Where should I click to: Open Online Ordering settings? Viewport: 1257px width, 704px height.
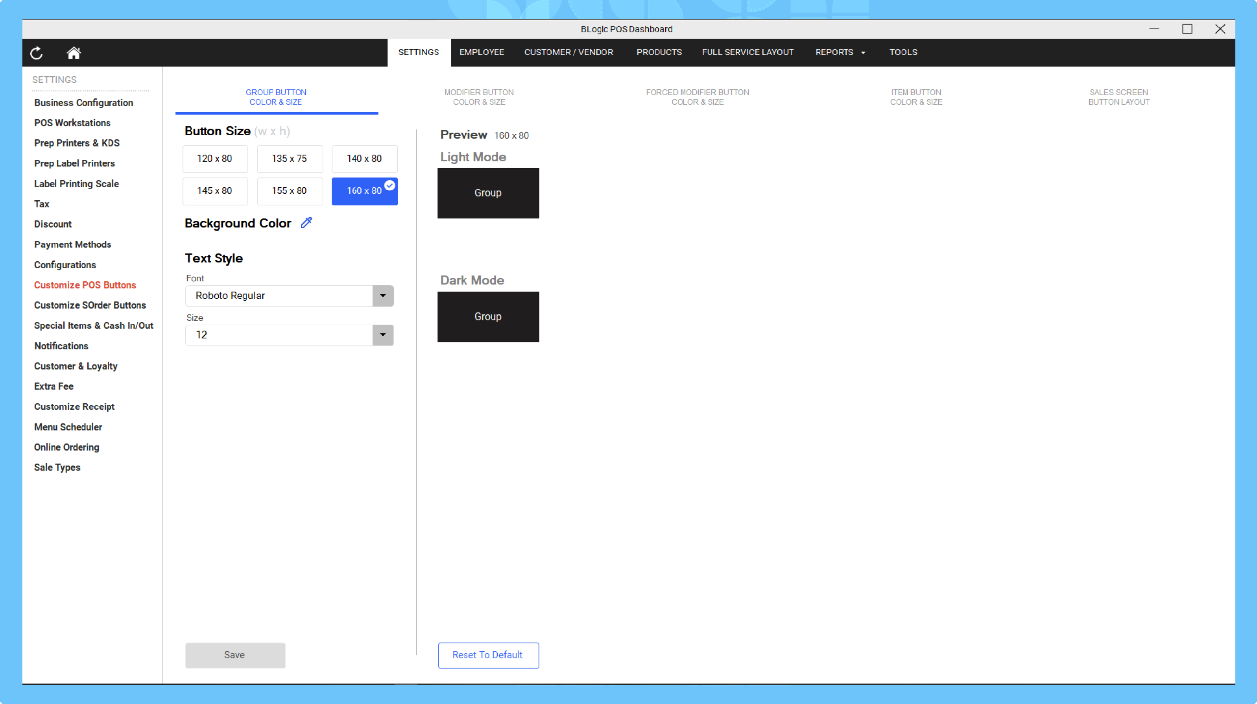tap(67, 447)
